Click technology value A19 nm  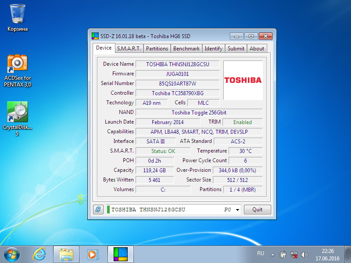151,103
